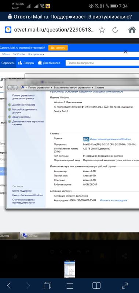Open 'Панель управления - домашняя страница' link
139x293 pixels.
pyautogui.click(x=23, y=97)
